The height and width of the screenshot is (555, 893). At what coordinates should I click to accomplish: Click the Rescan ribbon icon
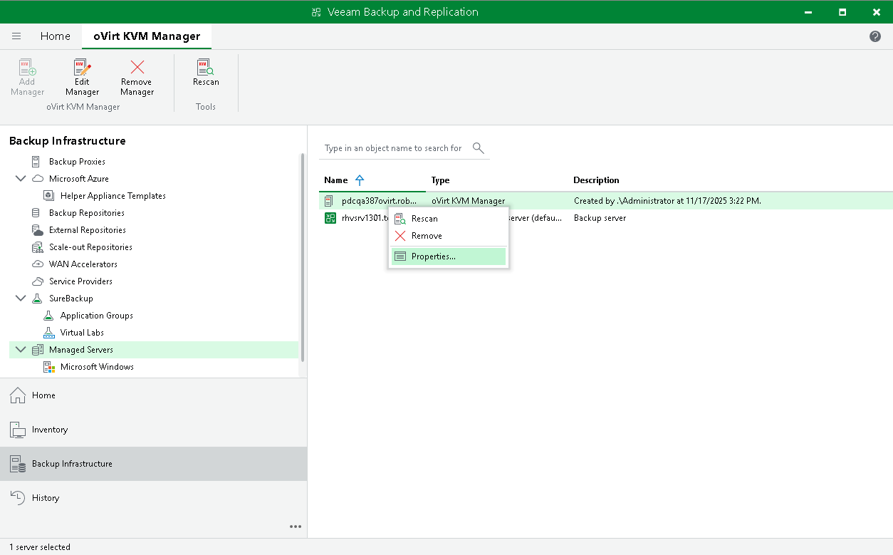click(206, 67)
